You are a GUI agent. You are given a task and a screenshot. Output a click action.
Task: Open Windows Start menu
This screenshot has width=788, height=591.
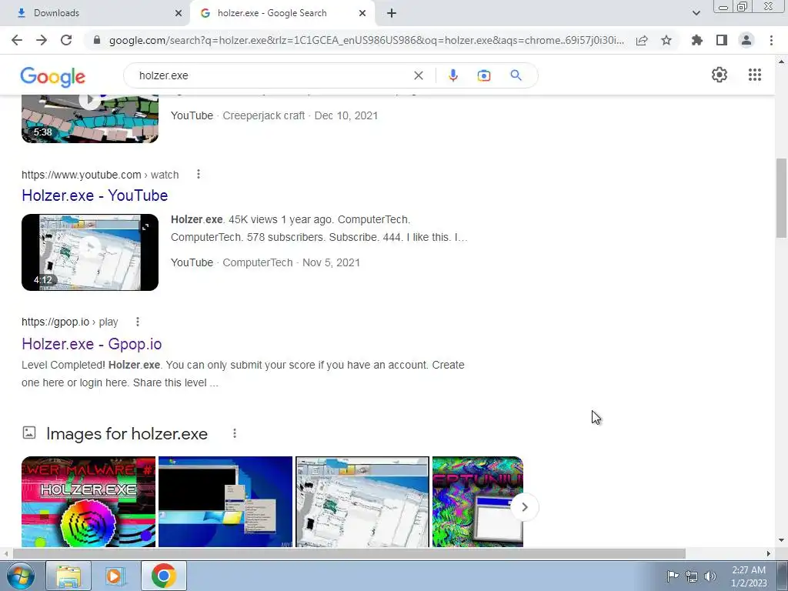(x=20, y=576)
